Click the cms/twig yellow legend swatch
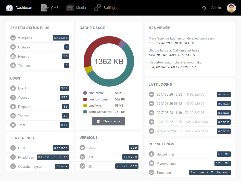 [x=85, y=105]
